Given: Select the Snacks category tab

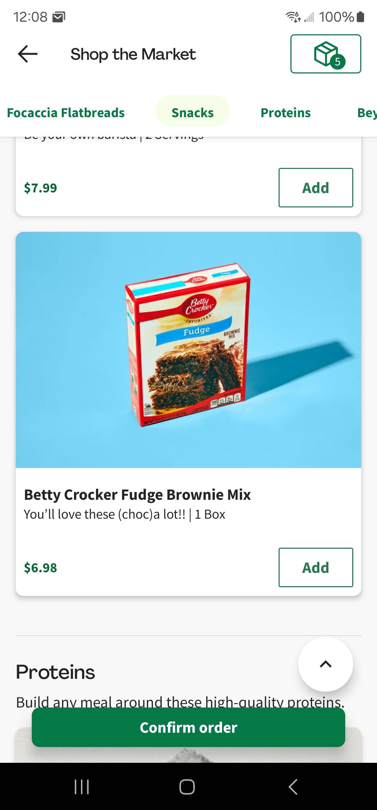Looking at the screenshot, I should coord(192,113).
